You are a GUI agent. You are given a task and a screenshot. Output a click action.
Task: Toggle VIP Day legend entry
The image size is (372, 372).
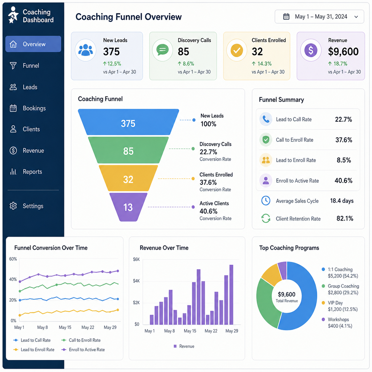(340, 306)
